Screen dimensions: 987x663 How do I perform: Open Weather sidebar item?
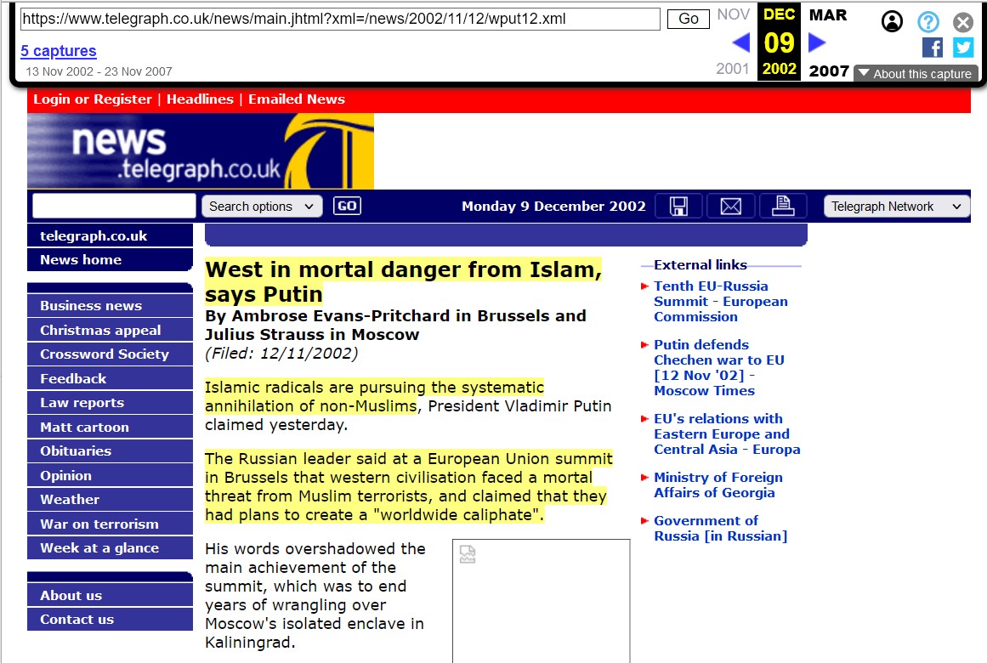[110, 499]
